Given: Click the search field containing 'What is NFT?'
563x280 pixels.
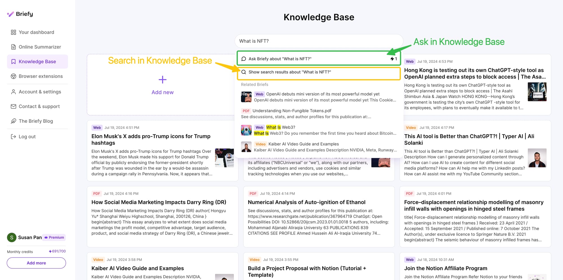Looking at the screenshot, I should [319, 41].
